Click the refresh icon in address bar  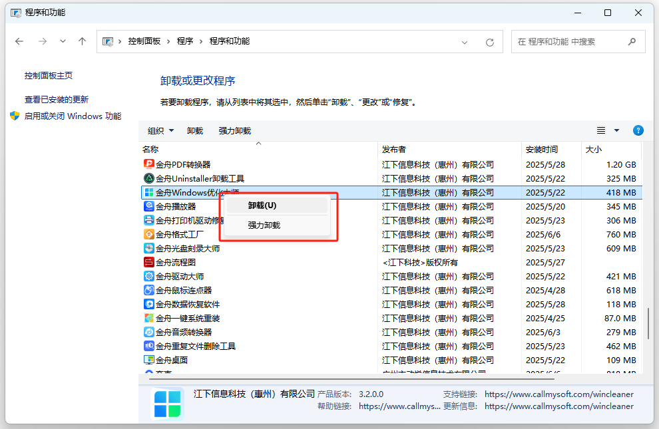[490, 43]
